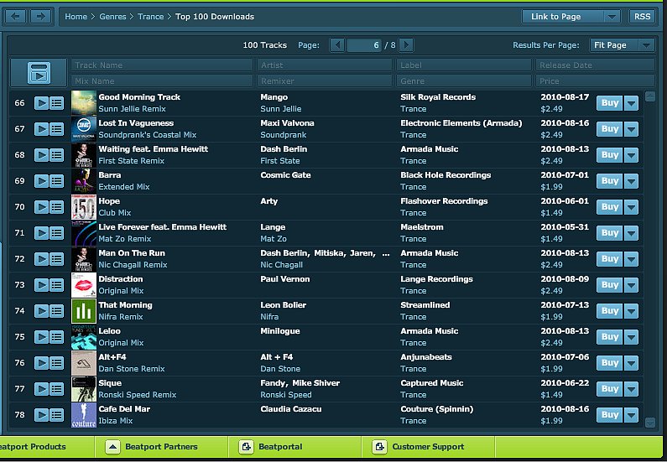Image resolution: width=667 pixels, height=462 pixels.
Task: Go to previous results page arrow
Action: pyautogui.click(x=337, y=45)
